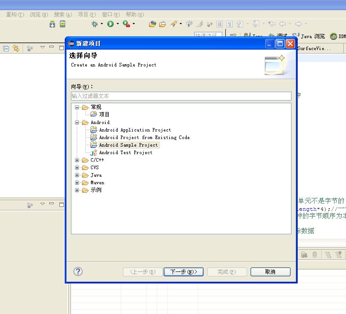Close the 新建项目 dialog with X
346x314 pixels.
click(290, 44)
